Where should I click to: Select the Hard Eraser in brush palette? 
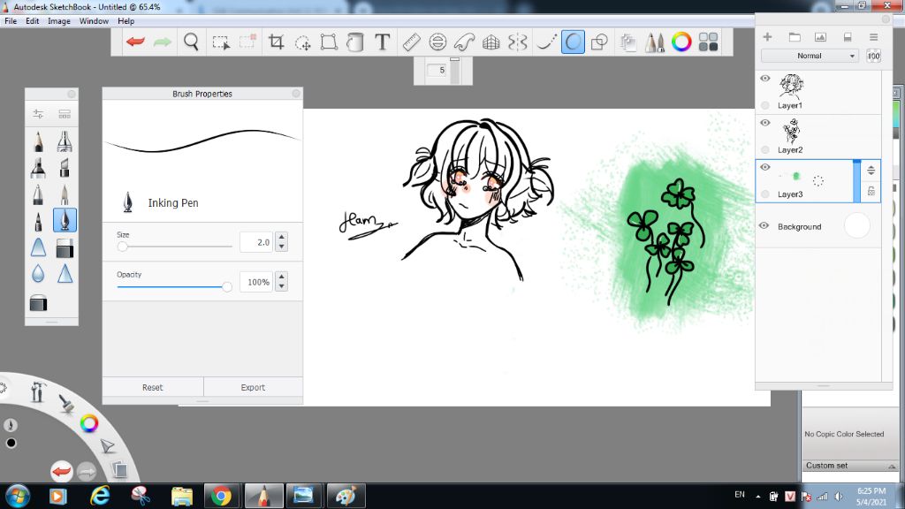[x=65, y=248]
